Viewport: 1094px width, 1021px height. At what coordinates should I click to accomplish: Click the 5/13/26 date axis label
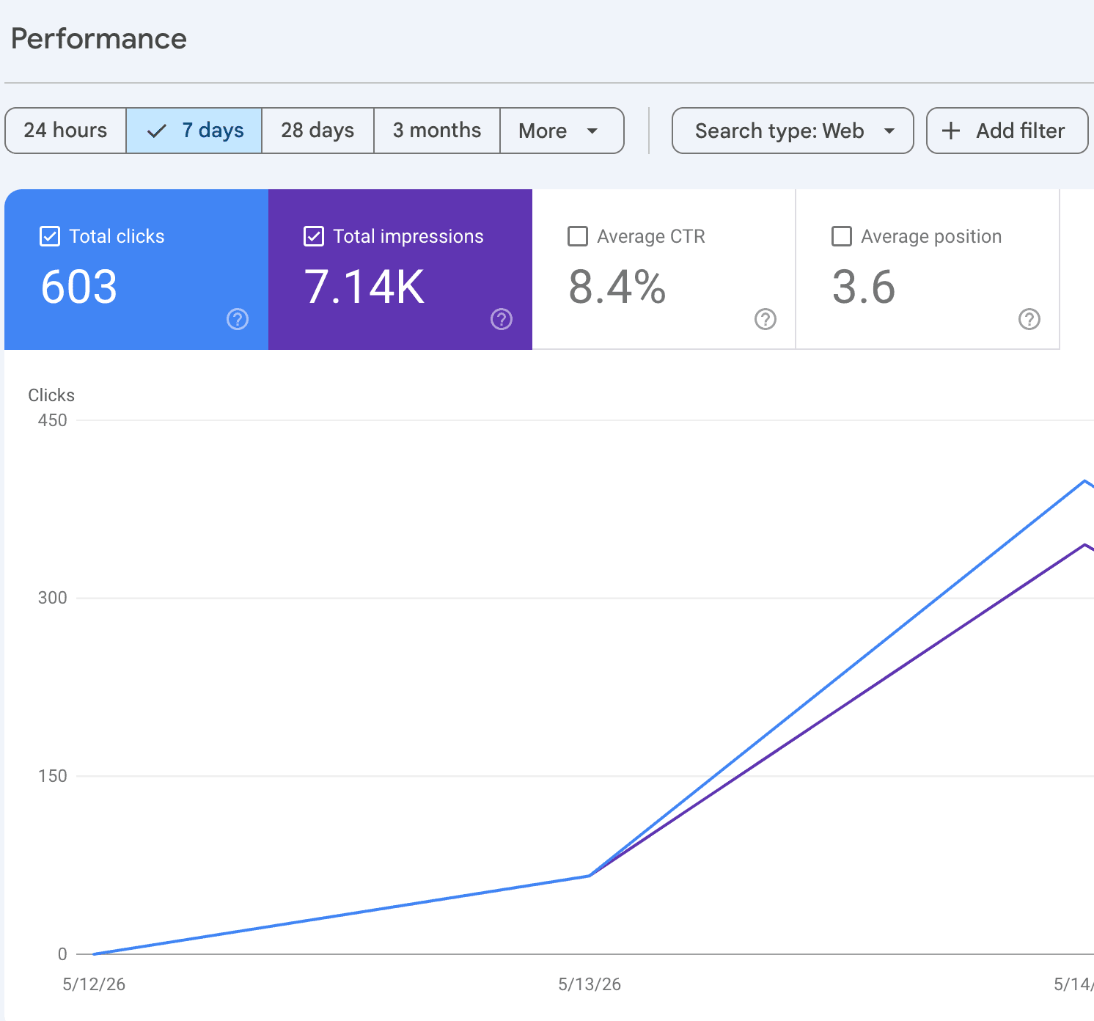click(590, 984)
